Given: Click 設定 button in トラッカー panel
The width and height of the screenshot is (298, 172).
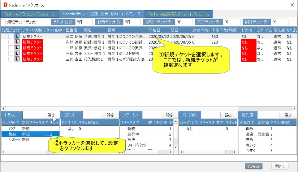Looking at the screenshot, I should tap(51, 115).
